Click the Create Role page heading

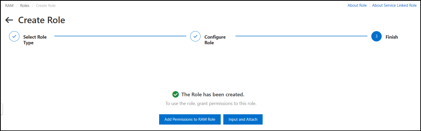(41, 20)
